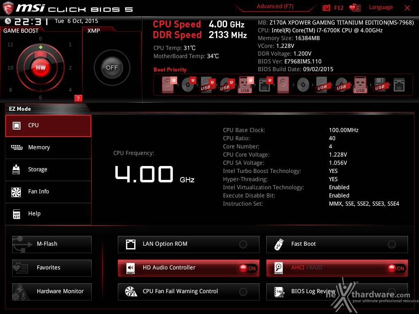Select the UEFI CD/DVD boot device icon

[x=188, y=85]
